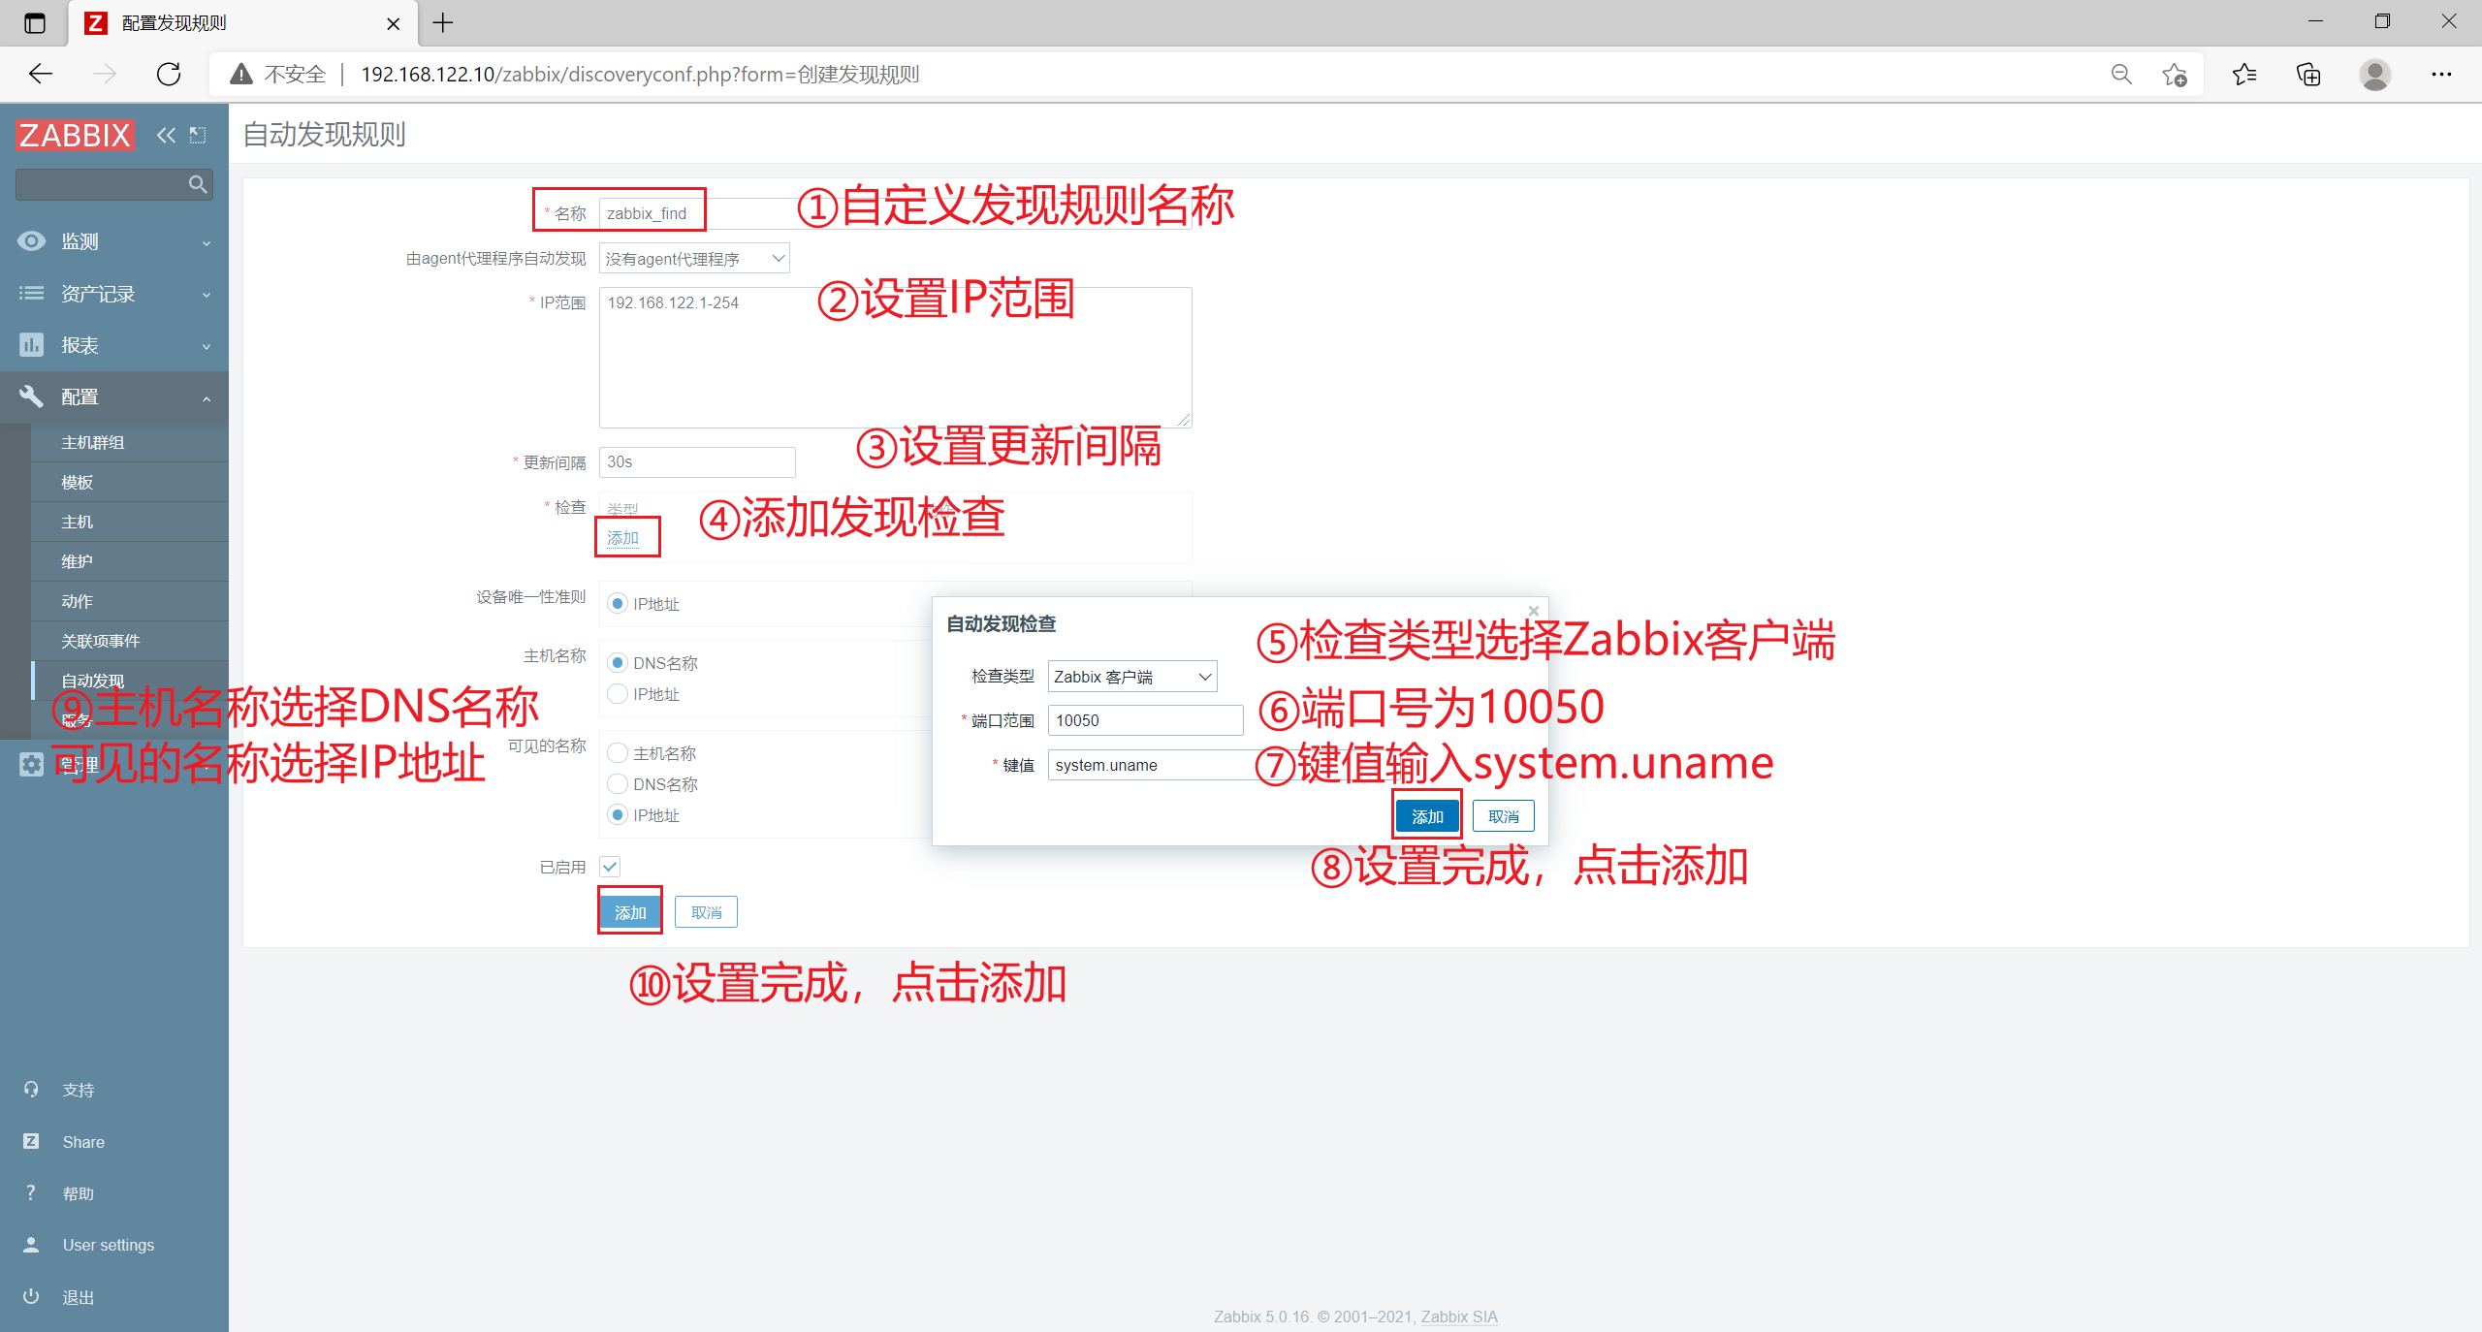Expand the 监测 menu
This screenshot has width=2482, height=1332.
click(x=207, y=243)
